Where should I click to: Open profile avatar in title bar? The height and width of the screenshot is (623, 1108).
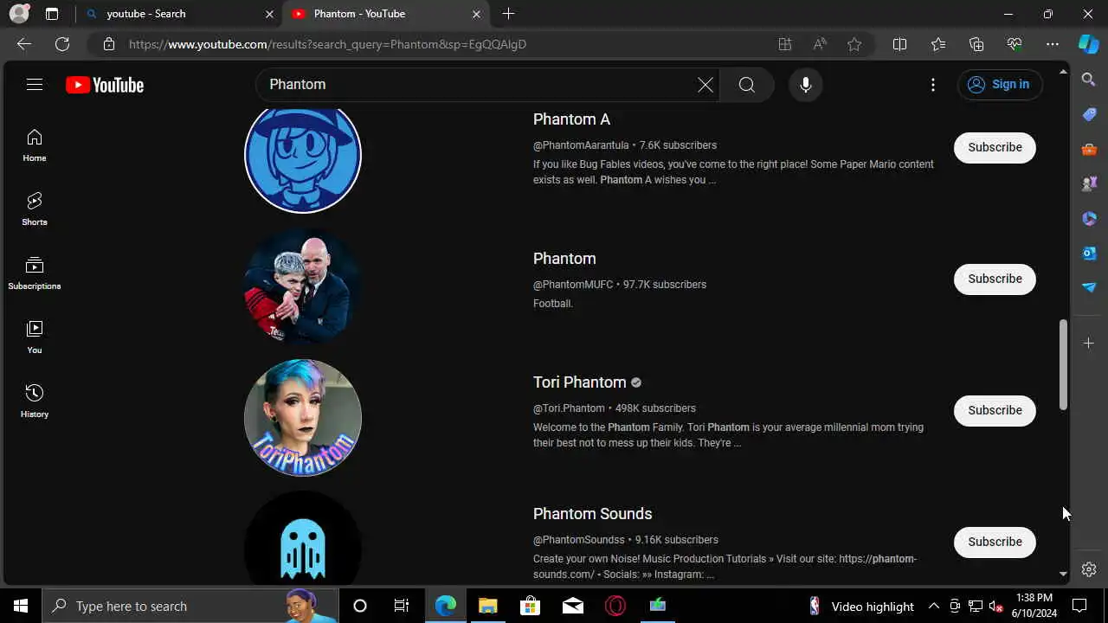19,14
